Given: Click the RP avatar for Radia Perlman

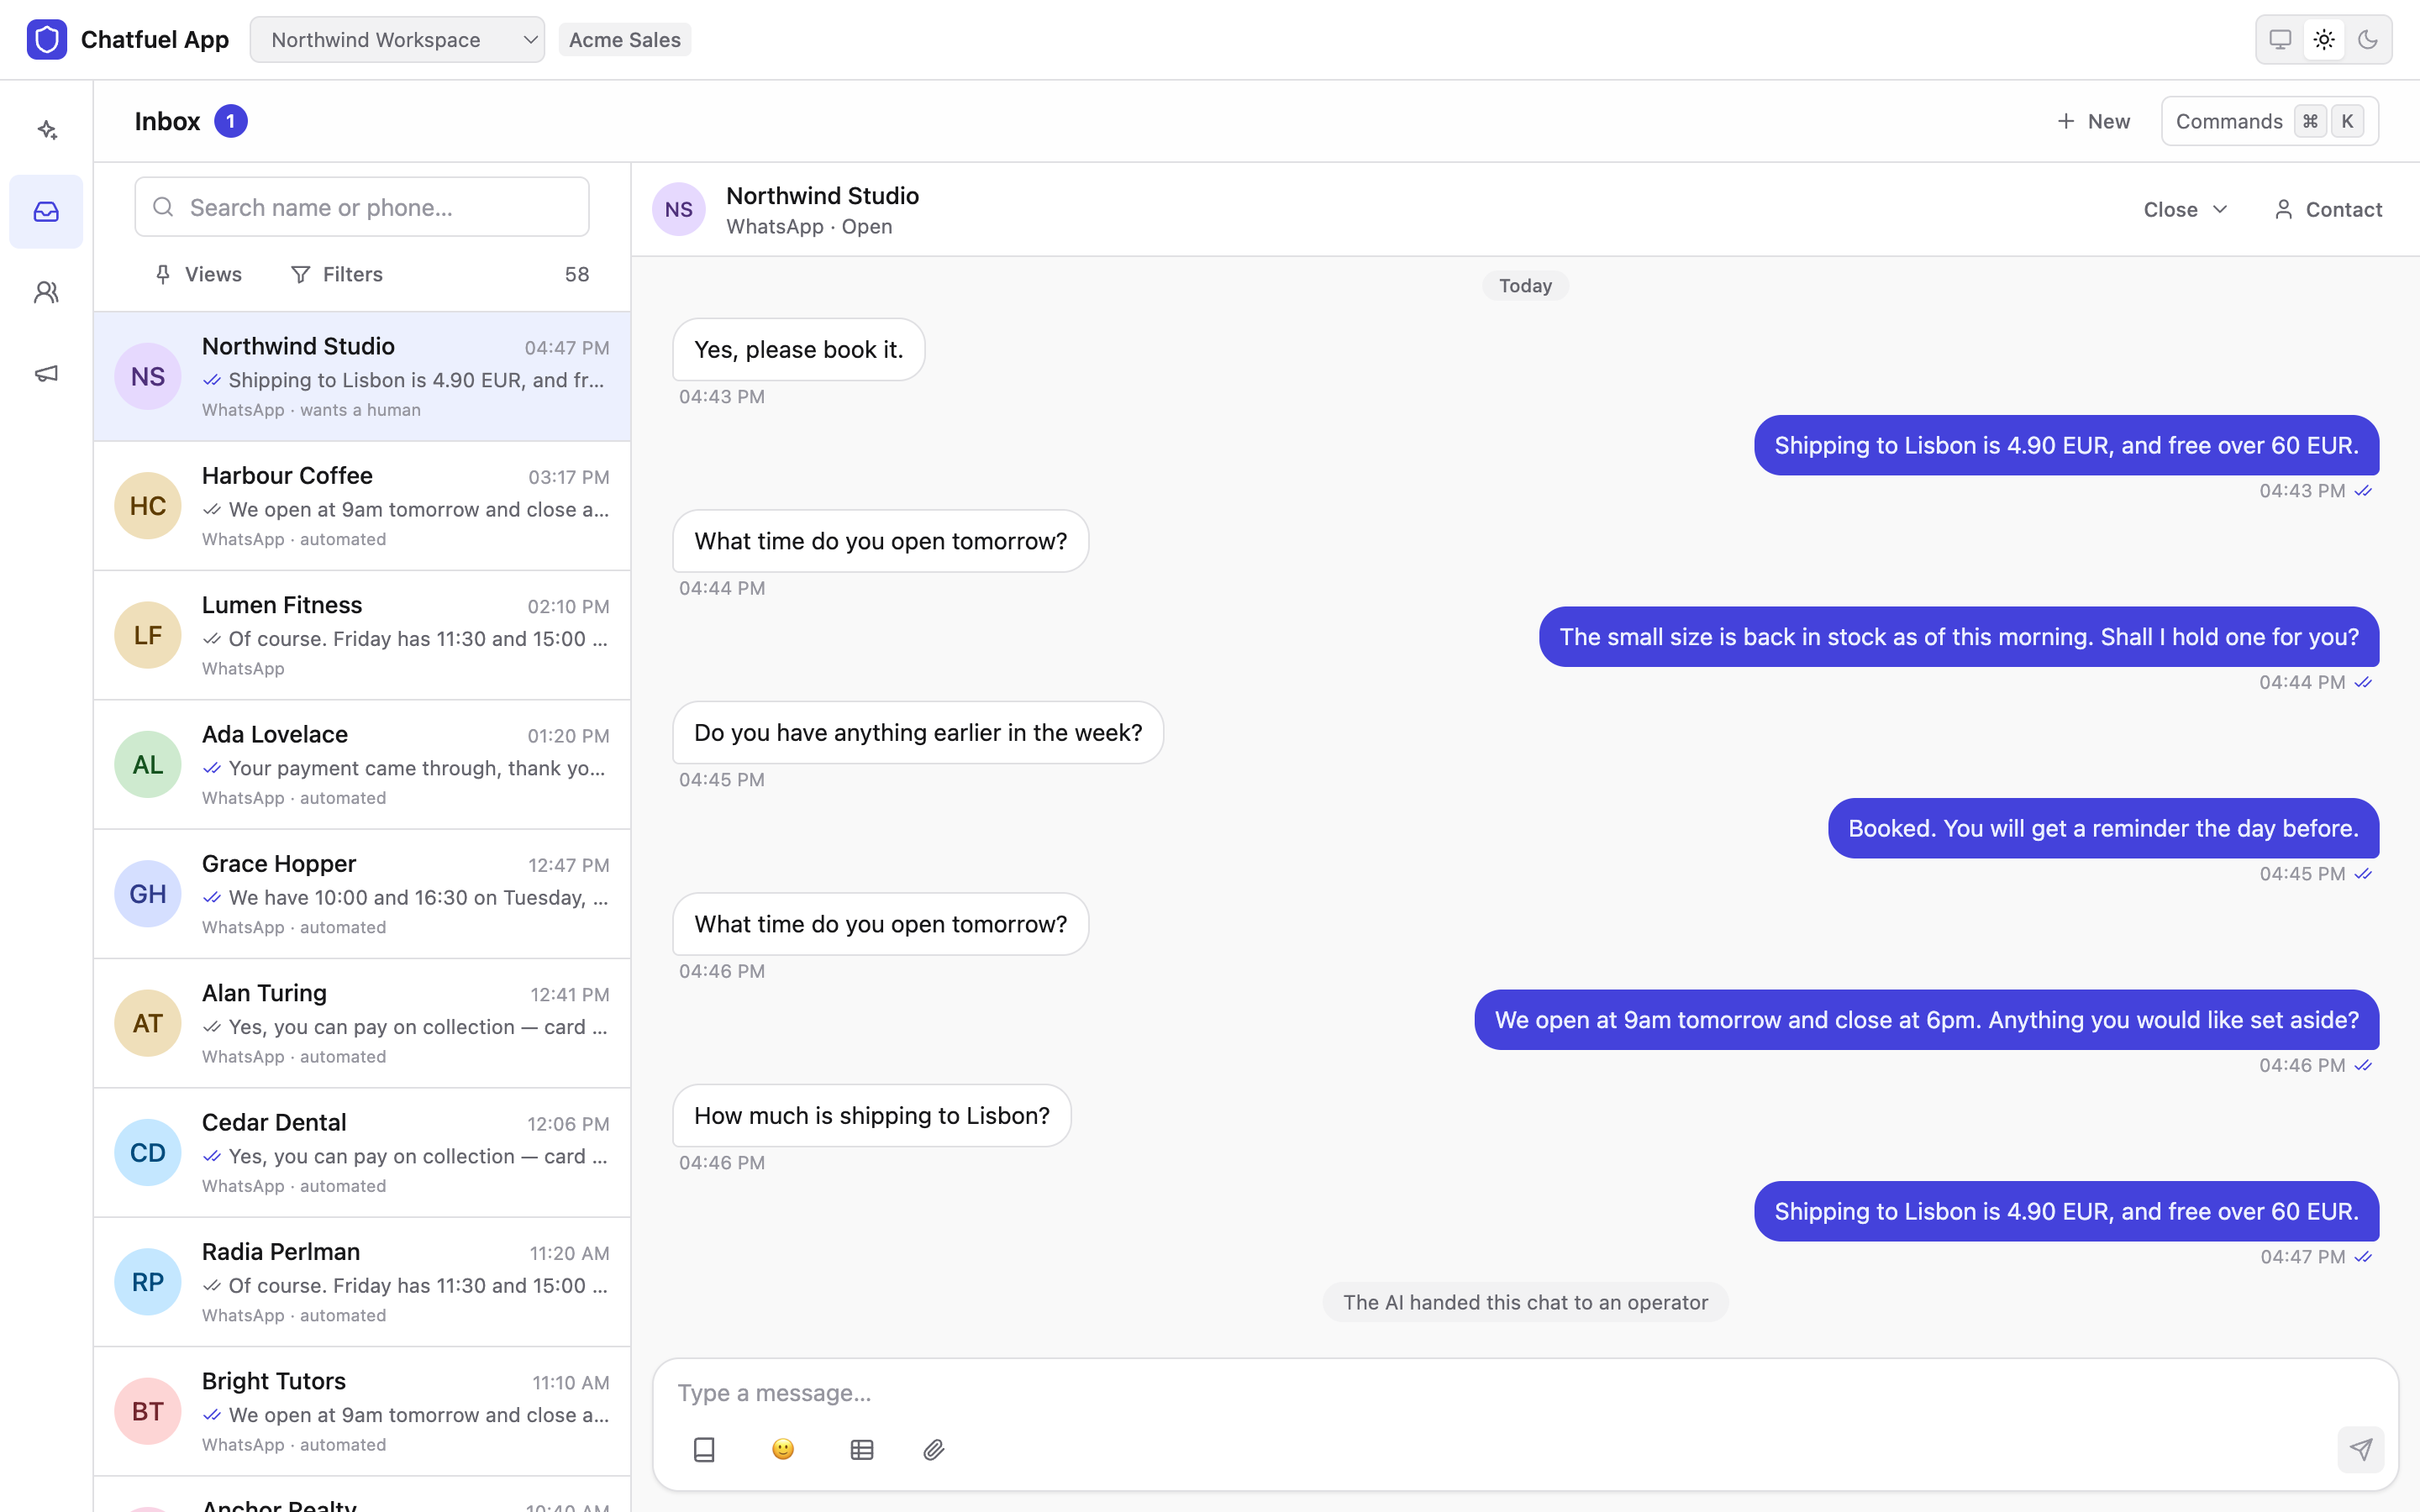Looking at the screenshot, I should click(x=148, y=1282).
